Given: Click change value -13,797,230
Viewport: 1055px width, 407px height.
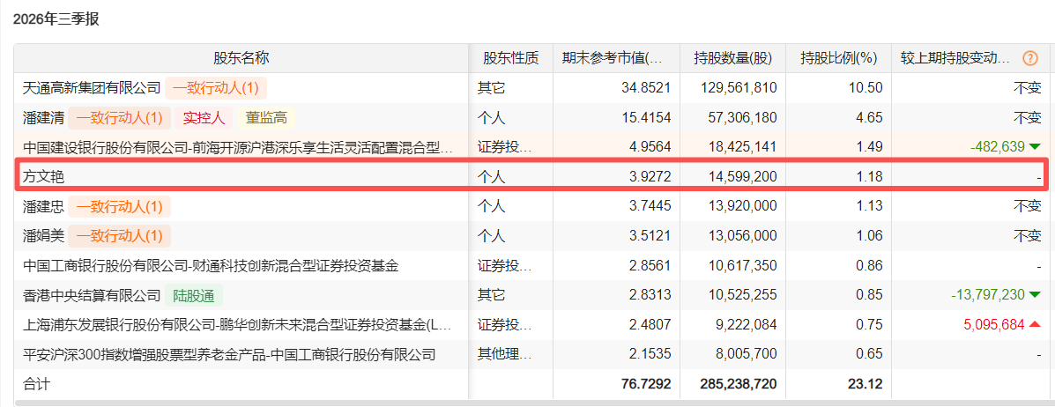Looking at the screenshot, I should pos(988,294).
